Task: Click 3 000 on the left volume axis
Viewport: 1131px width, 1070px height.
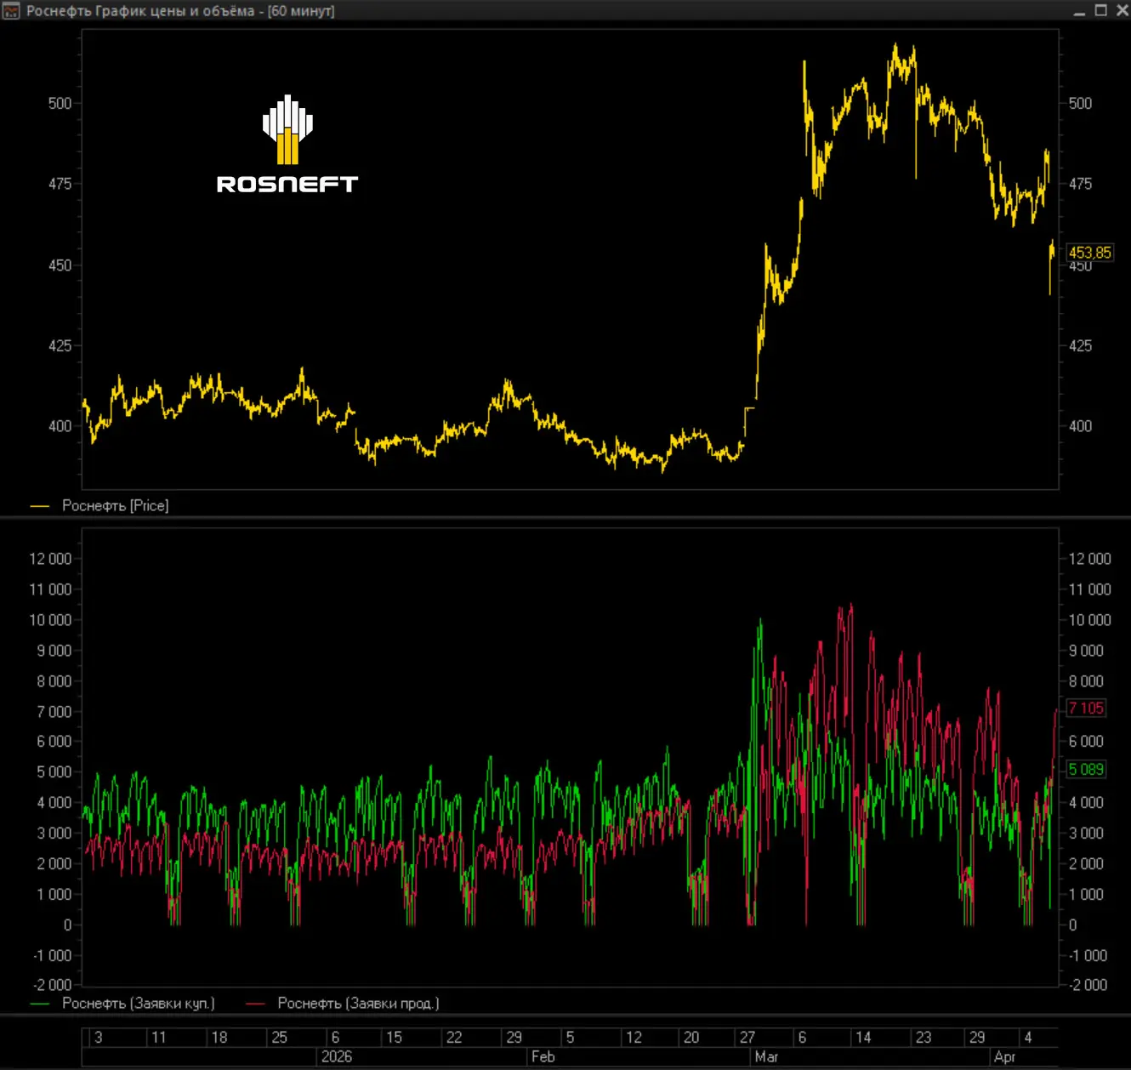Action: (x=54, y=834)
